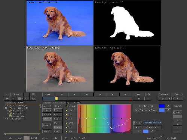Click the yellow playhead marker on timeline

pos(56,99)
